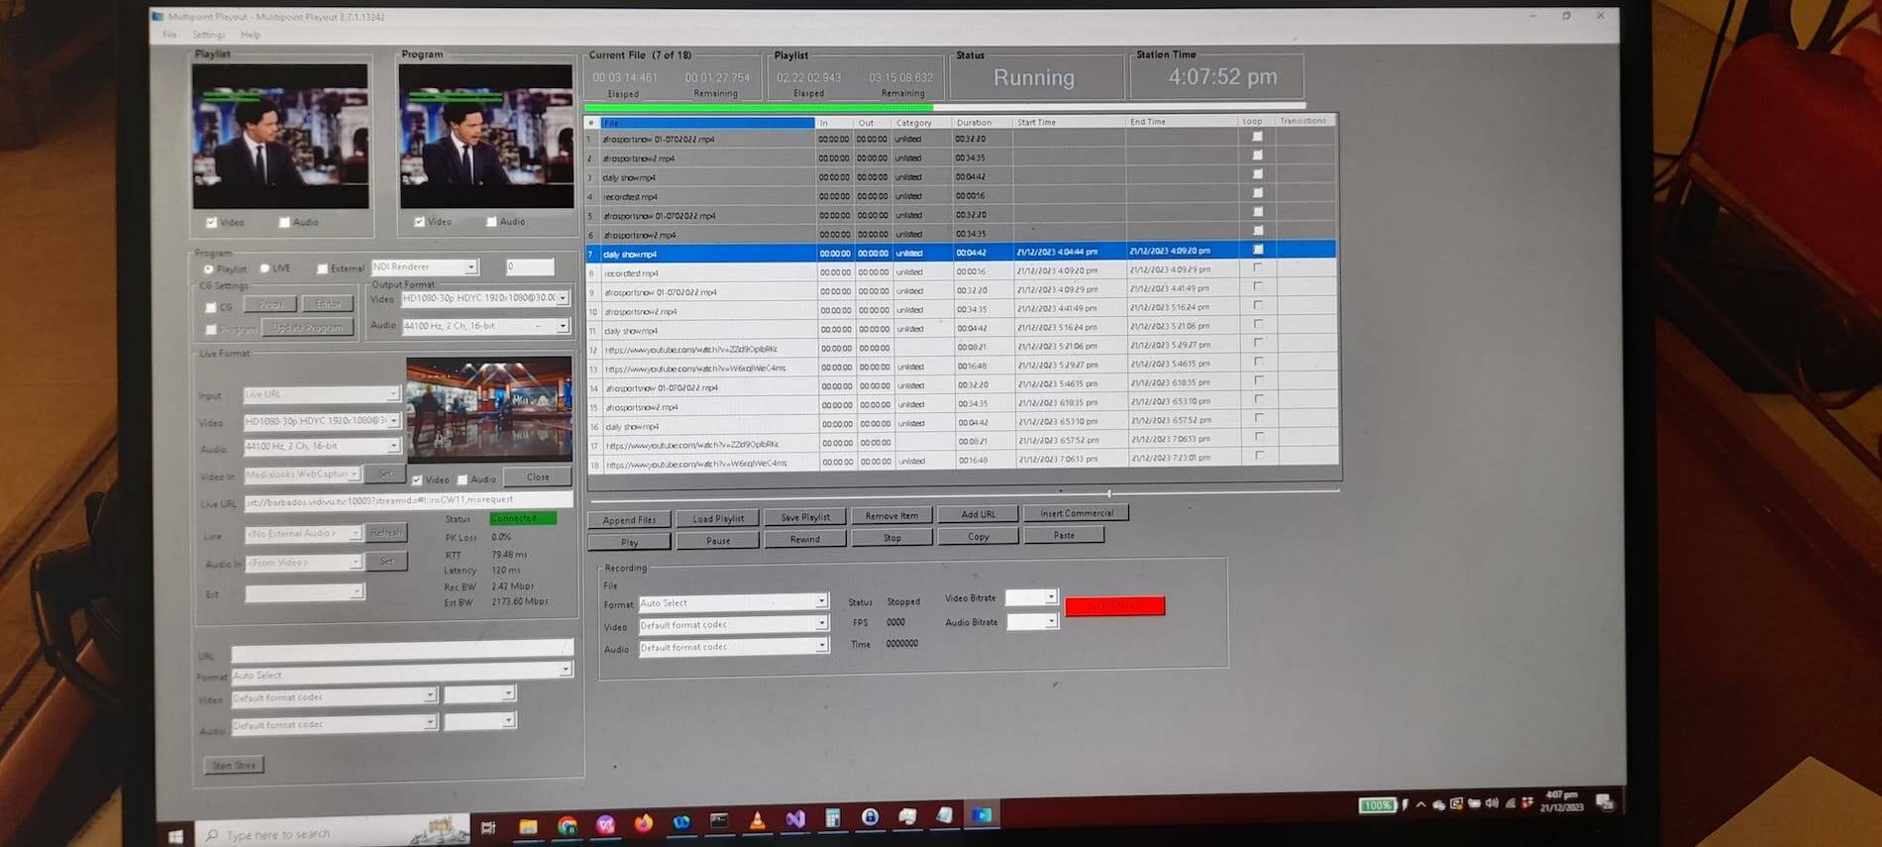Open the blue lock app on taskbar
The image size is (1882, 847).
pos(871,817)
